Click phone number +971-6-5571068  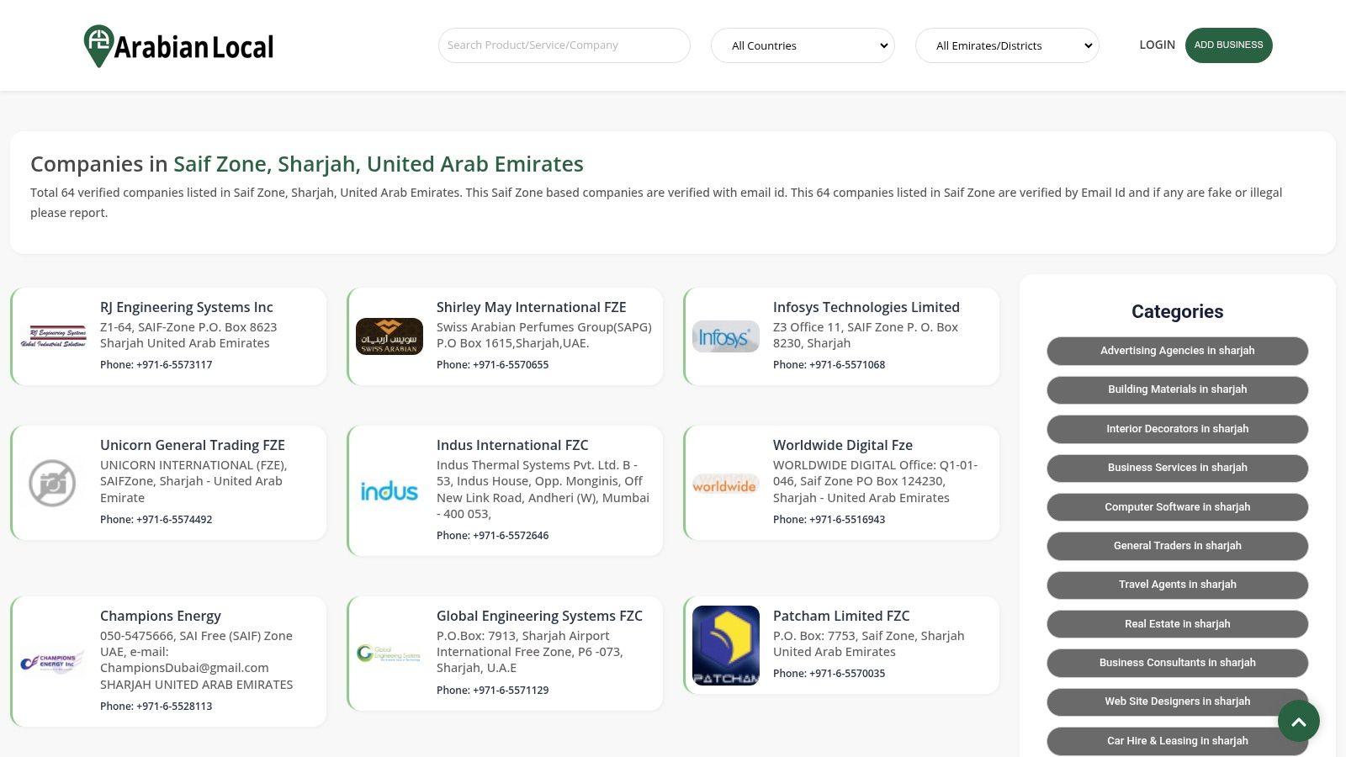(847, 365)
